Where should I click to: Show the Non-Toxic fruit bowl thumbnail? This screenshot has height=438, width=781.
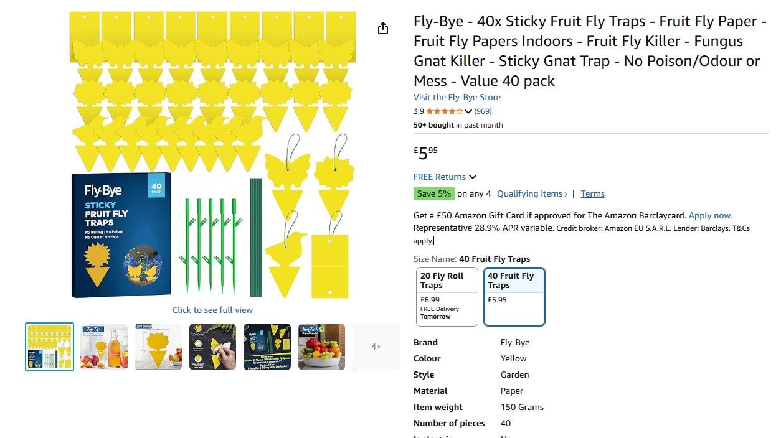[321, 347]
